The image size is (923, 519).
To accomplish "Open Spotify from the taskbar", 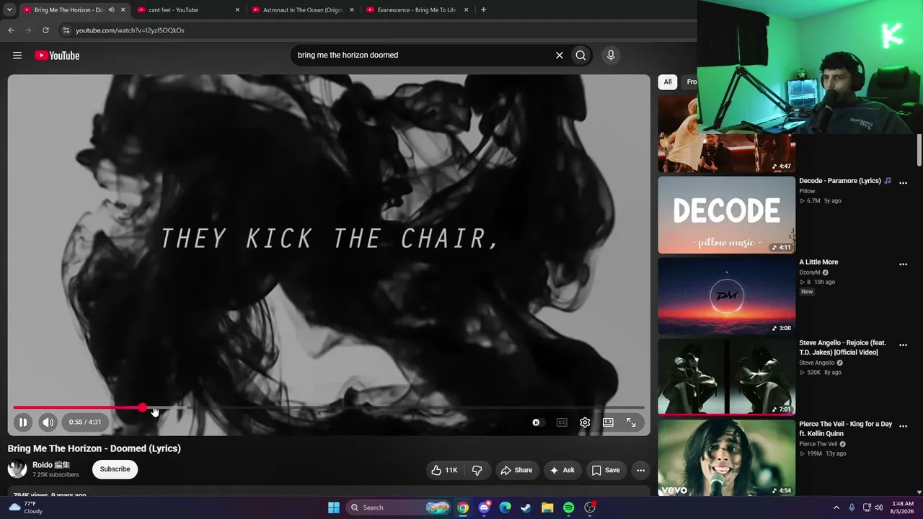I will point(568,507).
